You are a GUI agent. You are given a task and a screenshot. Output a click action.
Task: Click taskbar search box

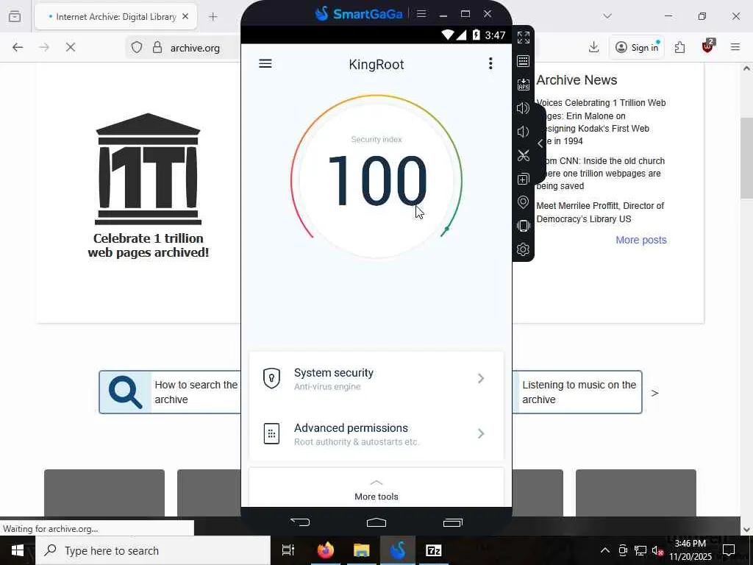(153, 550)
